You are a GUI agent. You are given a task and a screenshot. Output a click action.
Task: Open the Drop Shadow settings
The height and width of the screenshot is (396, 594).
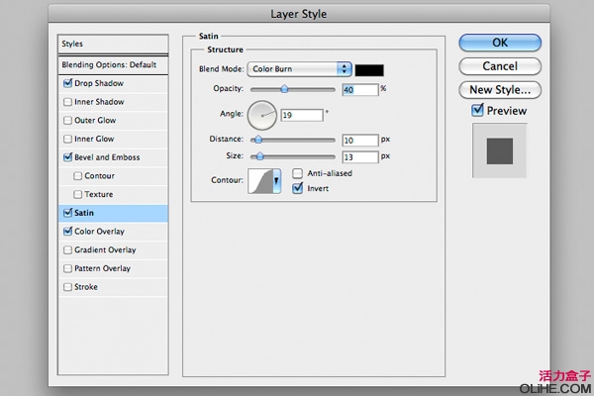tap(99, 83)
